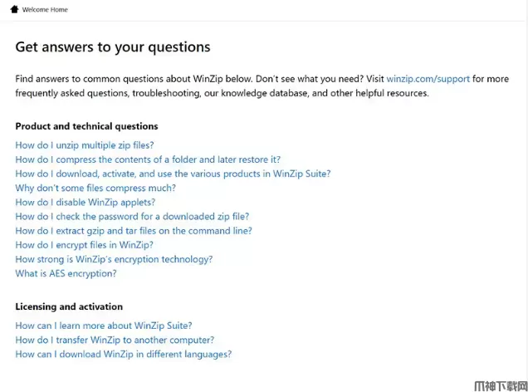Click the 'Product and technical questions' section heading

point(86,126)
